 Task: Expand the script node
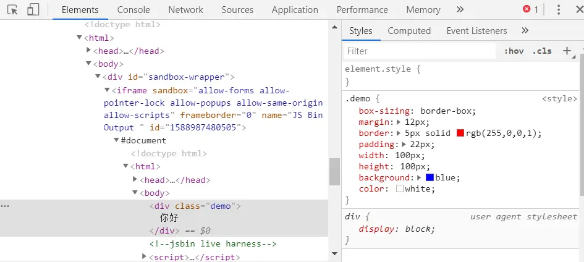click(x=145, y=256)
